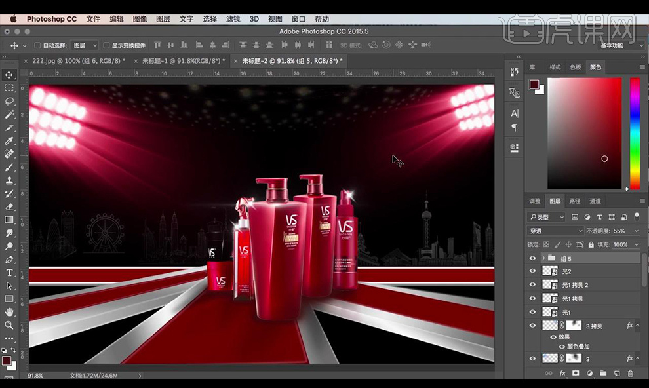Select the Lasso tool
The height and width of the screenshot is (388, 649).
tap(9, 101)
